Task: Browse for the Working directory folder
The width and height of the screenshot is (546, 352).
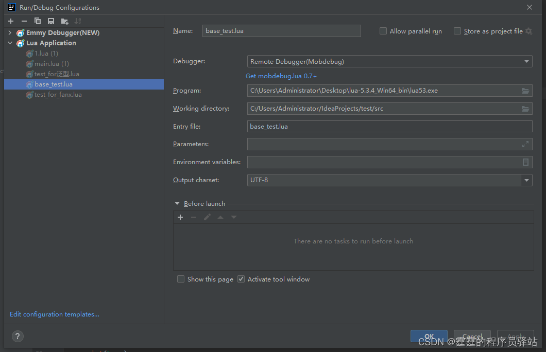Action: (525, 109)
